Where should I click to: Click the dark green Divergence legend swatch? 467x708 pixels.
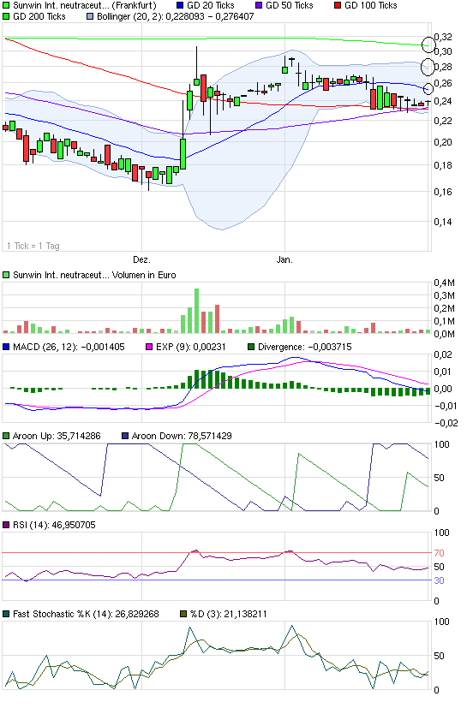tap(251, 347)
